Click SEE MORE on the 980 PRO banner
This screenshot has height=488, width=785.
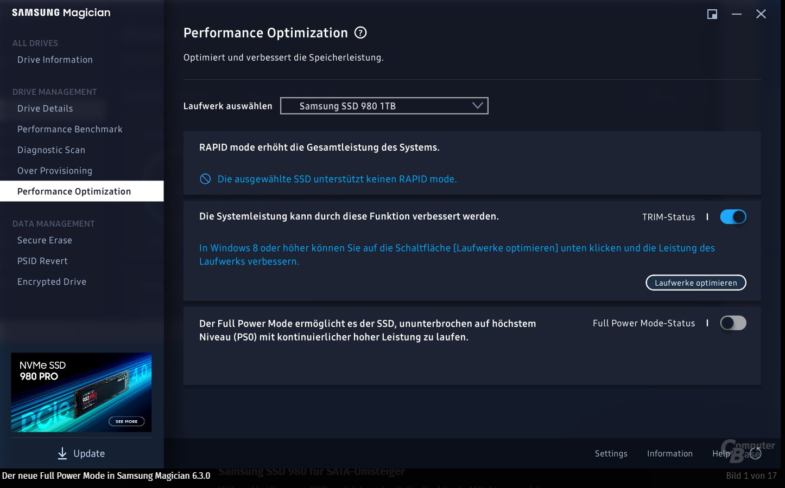[126, 421]
